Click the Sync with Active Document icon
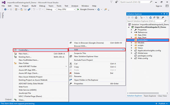This screenshot has width=170, height=105. [147, 18]
